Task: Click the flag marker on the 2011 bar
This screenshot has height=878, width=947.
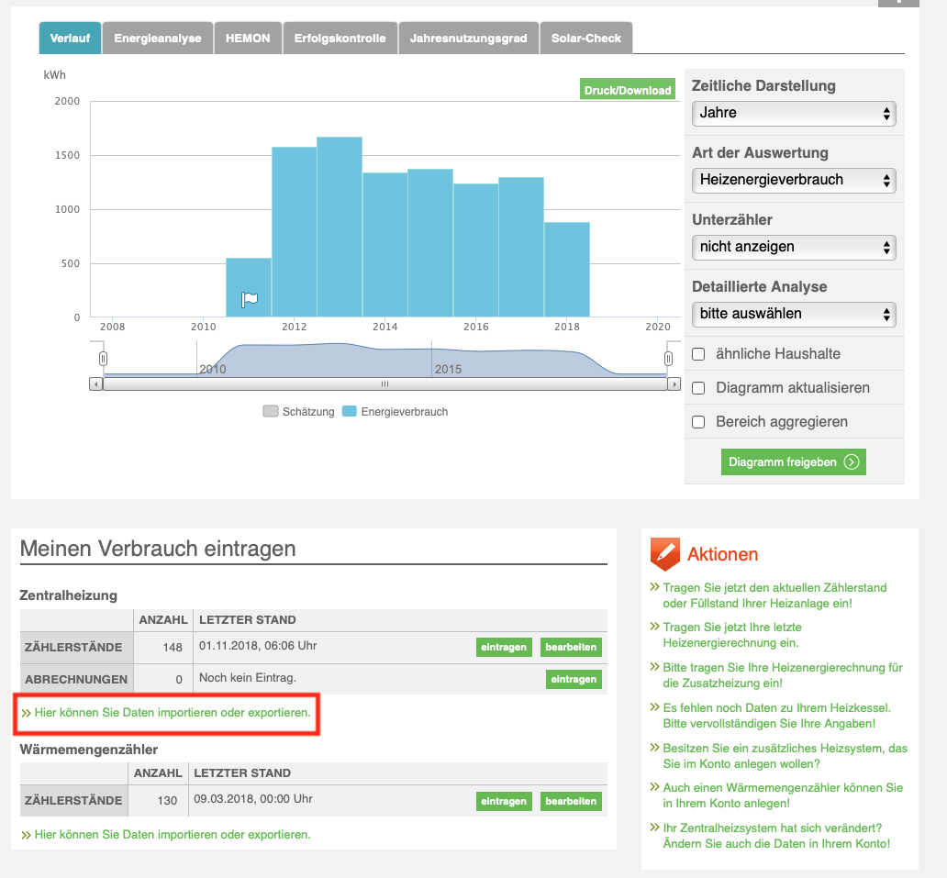Action: click(x=250, y=299)
